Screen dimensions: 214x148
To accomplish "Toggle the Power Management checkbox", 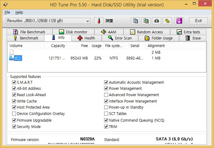I will 106,88.
